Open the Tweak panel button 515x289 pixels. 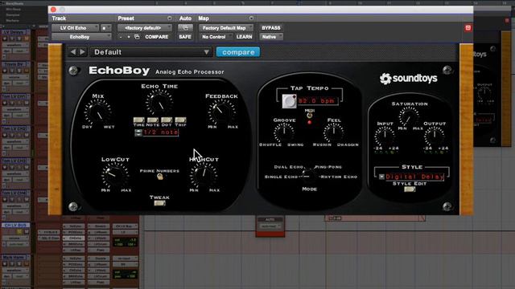(159, 203)
